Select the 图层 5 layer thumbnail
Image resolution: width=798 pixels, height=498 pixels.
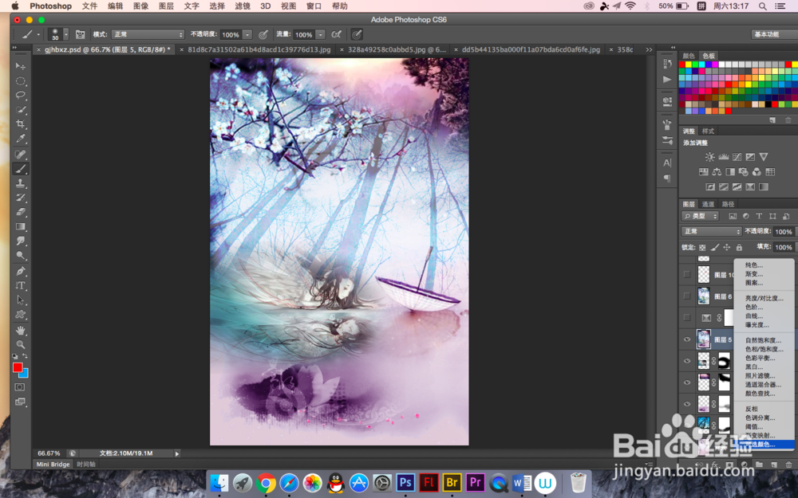(704, 339)
